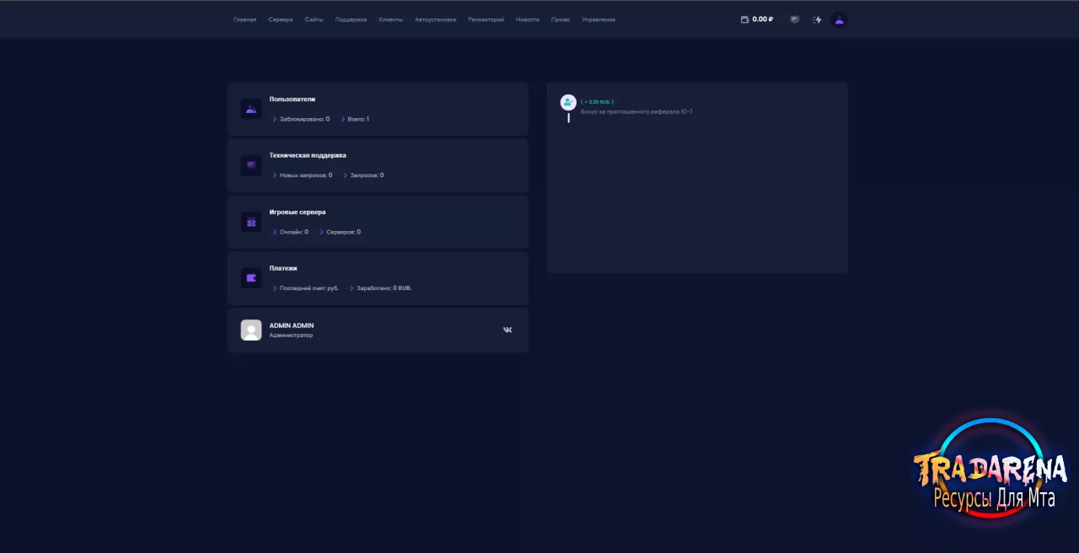The height and width of the screenshot is (553, 1079).
Task: Click the wallet balance 0.00 ₽
Action: [757, 19]
